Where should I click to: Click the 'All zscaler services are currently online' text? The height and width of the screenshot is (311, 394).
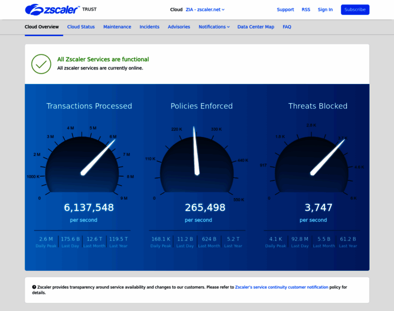coord(100,68)
